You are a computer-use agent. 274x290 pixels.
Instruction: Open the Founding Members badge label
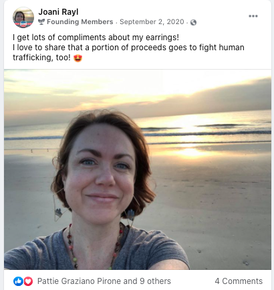(80, 22)
